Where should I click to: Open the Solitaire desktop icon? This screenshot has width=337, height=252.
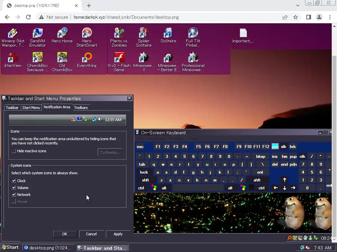point(168,35)
